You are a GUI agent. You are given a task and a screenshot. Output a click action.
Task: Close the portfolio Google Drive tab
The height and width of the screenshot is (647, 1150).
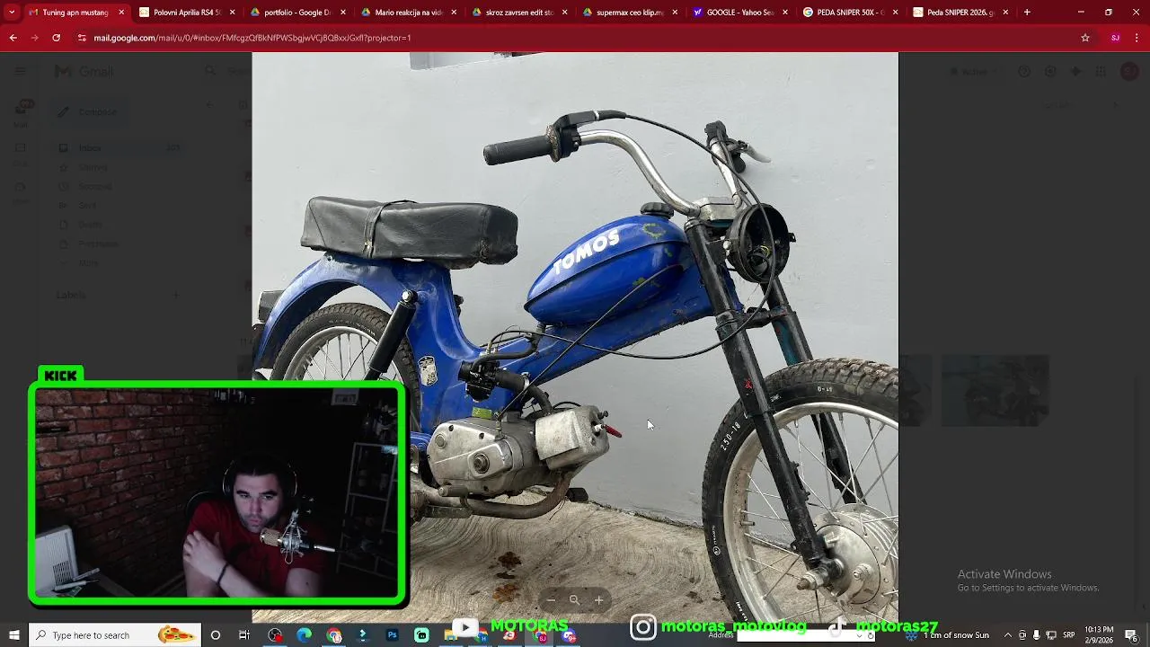(x=343, y=13)
